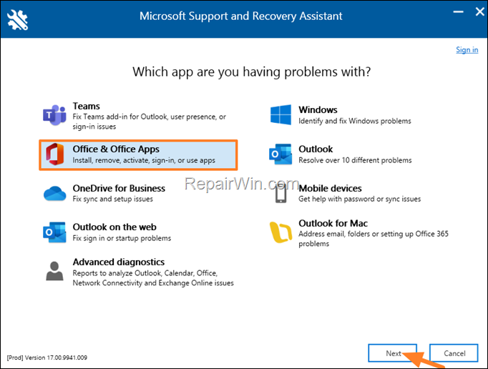Viewport: 488px width, 369px height.
Task: Click the version number text
Action: coord(47,358)
